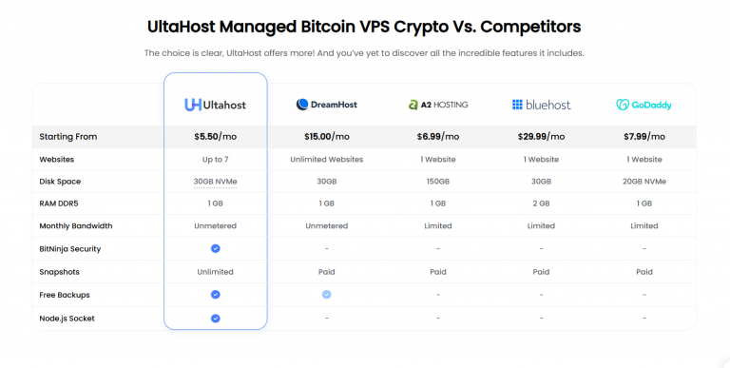Click the DreamHost logo
The width and height of the screenshot is (730, 368).
326,105
